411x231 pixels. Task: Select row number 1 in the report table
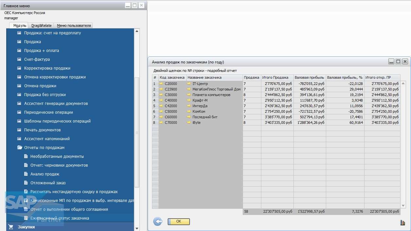coord(155,84)
